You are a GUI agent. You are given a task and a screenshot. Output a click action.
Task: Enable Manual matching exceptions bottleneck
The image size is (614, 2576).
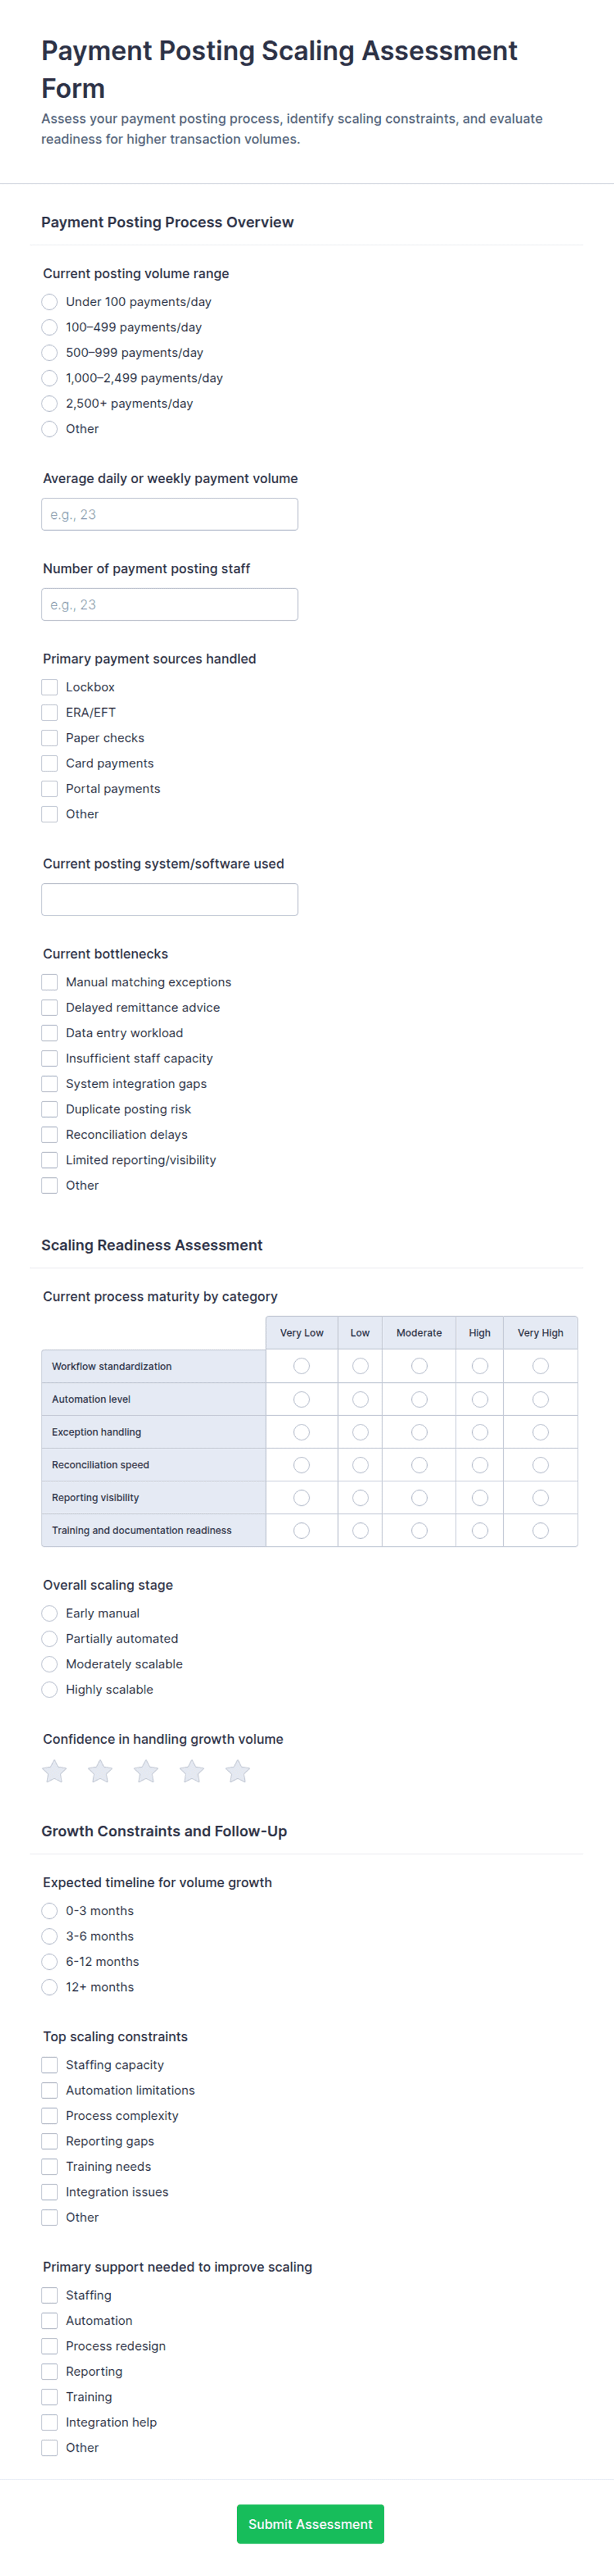(x=50, y=982)
